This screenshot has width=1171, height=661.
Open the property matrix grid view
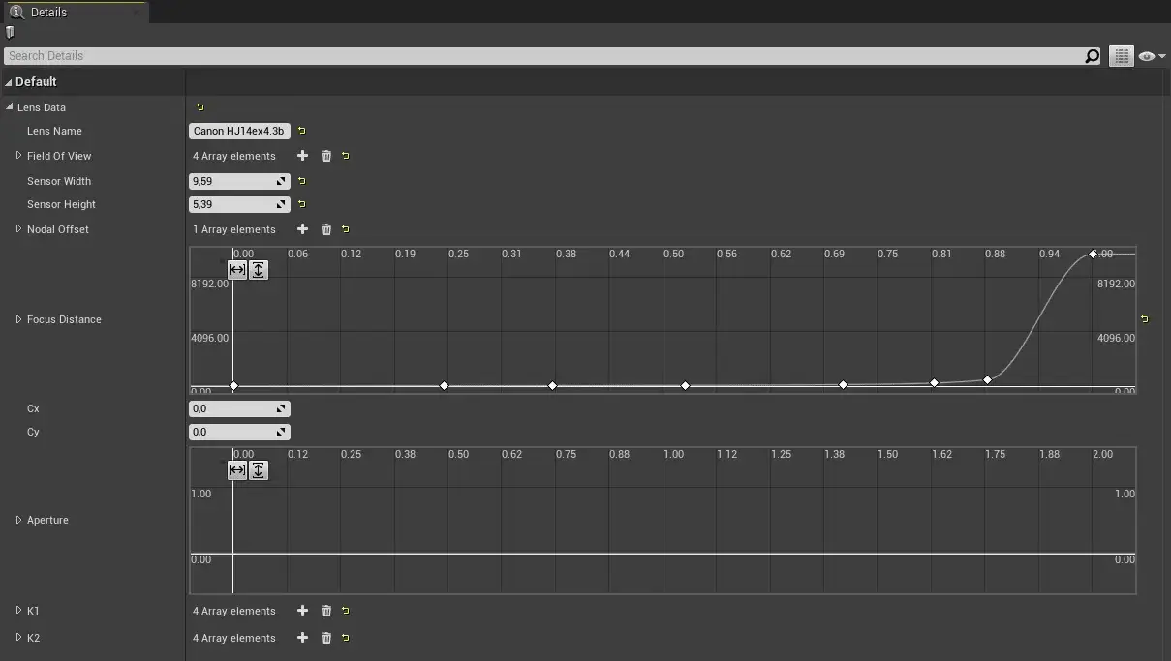click(x=1121, y=56)
